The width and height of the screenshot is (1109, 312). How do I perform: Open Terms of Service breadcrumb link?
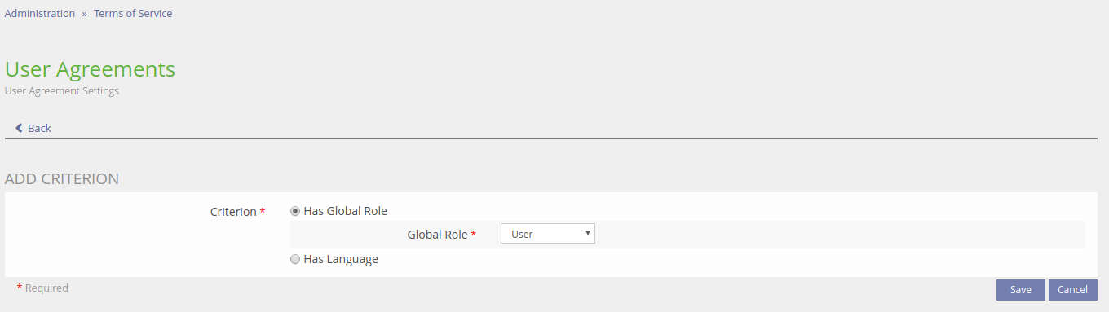tap(133, 14)
